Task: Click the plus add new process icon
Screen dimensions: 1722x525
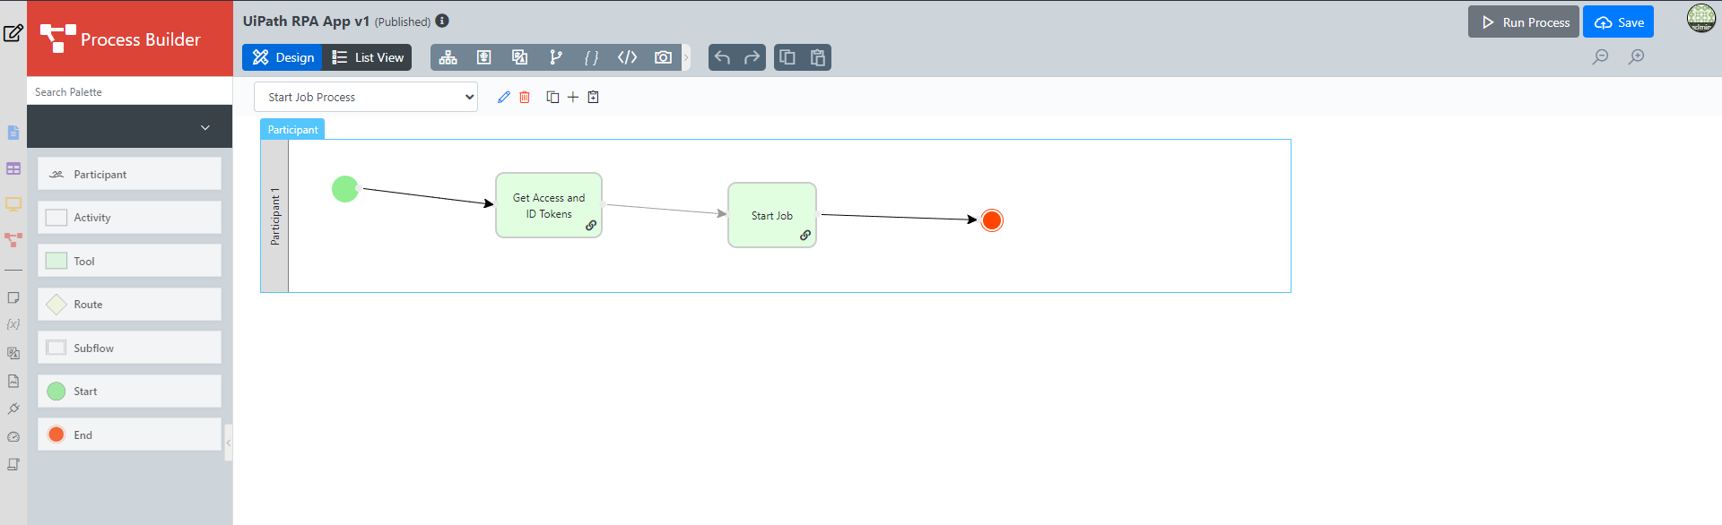Action: pyautogui.click(x=573, y=97)
